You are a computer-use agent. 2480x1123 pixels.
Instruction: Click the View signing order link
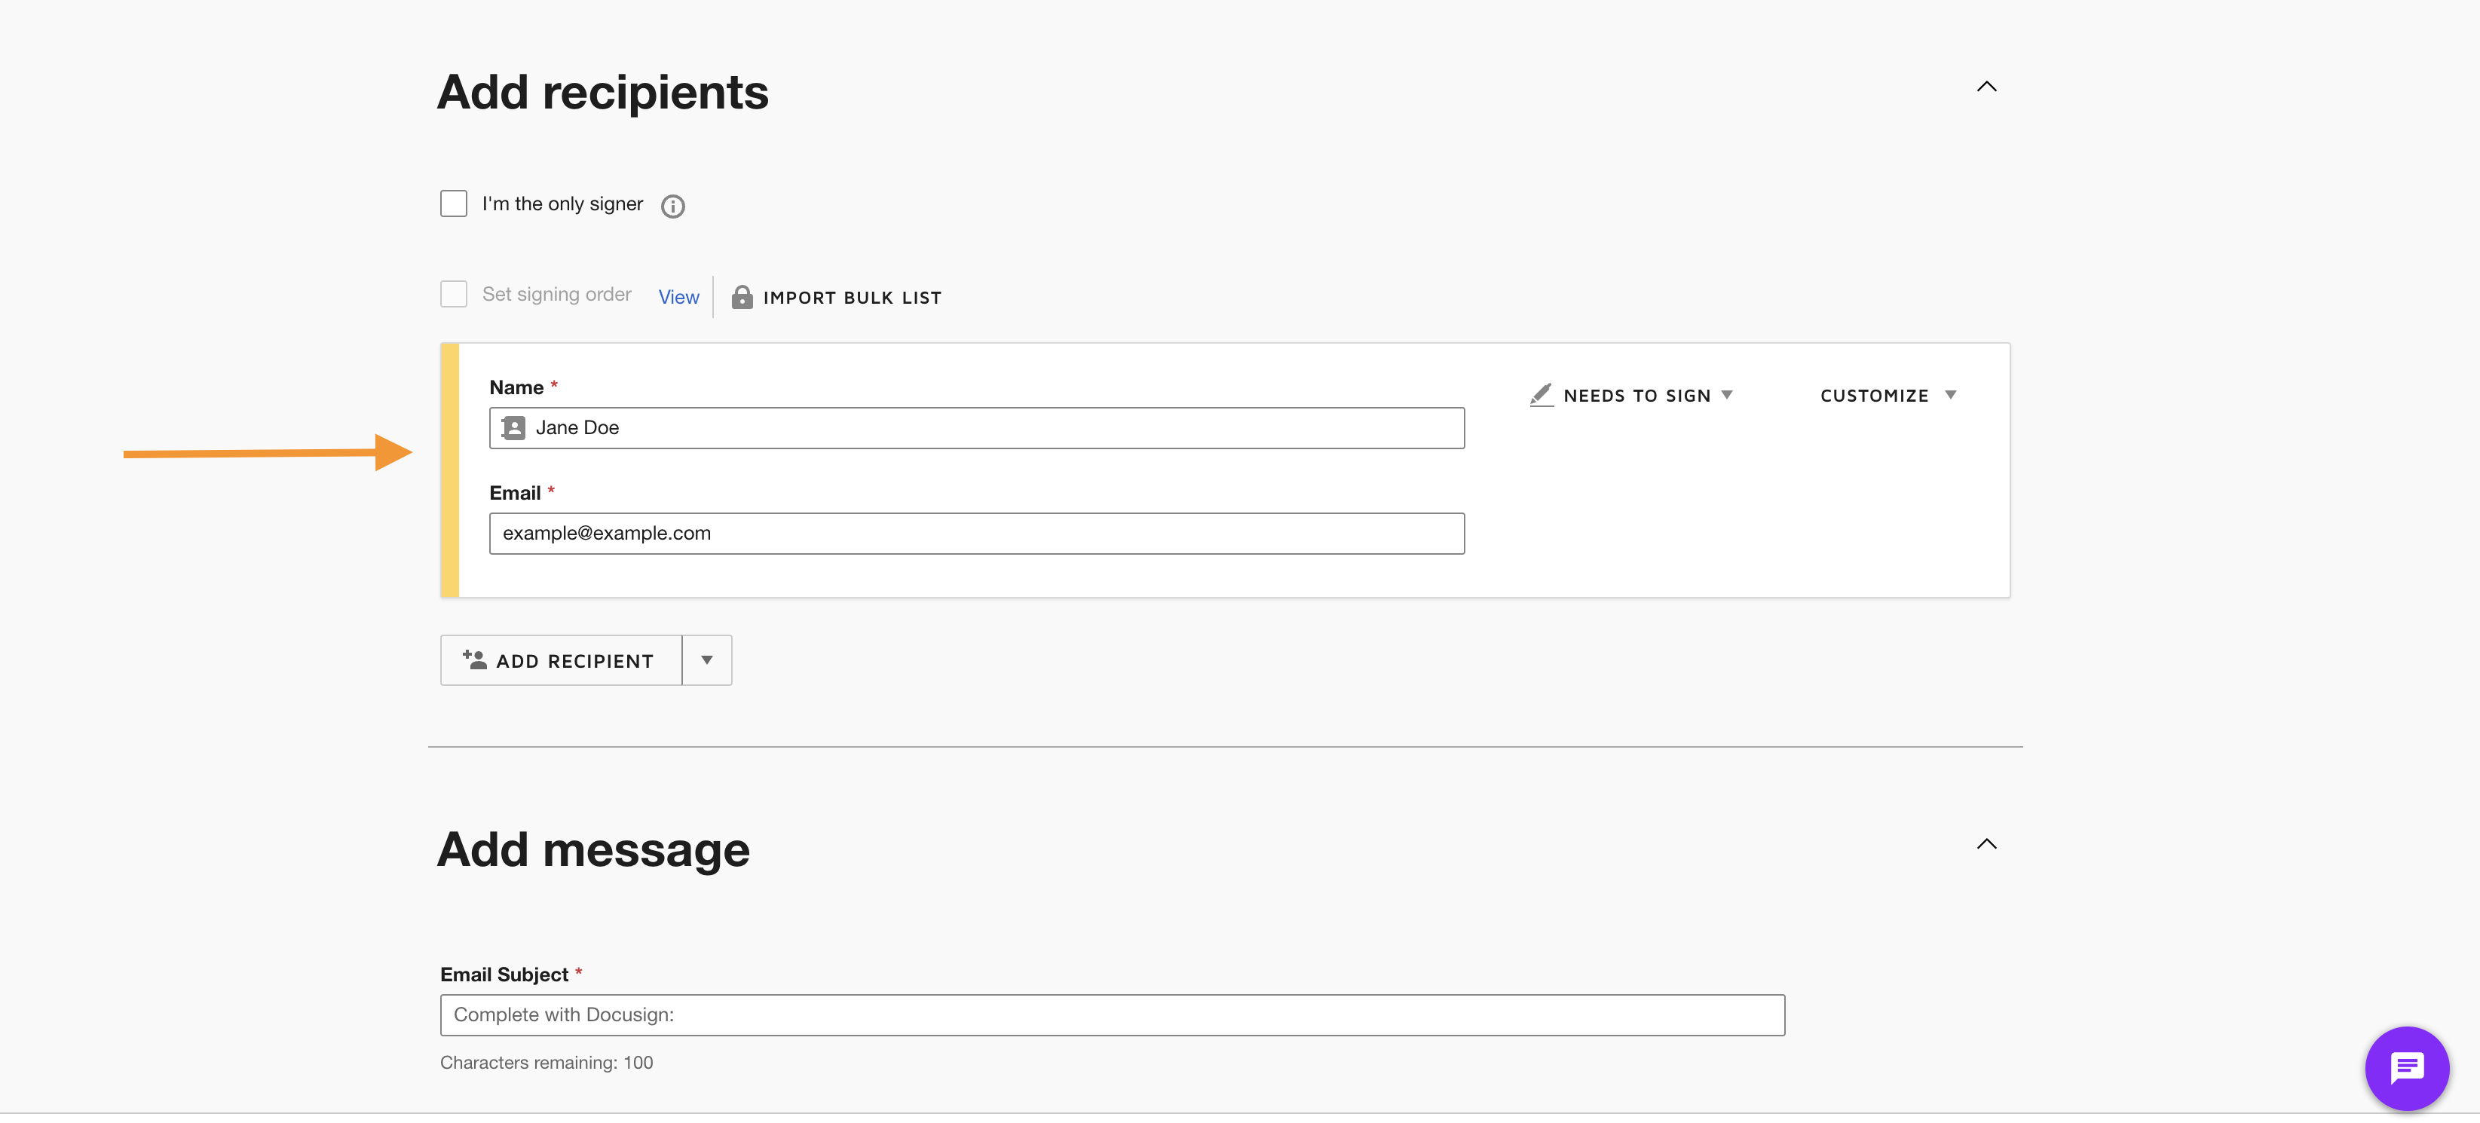pyautogui.click(x=678, y=298)
